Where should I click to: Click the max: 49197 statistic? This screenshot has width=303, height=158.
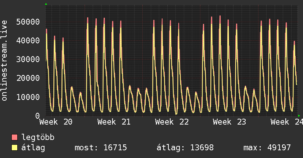(267, 148)
